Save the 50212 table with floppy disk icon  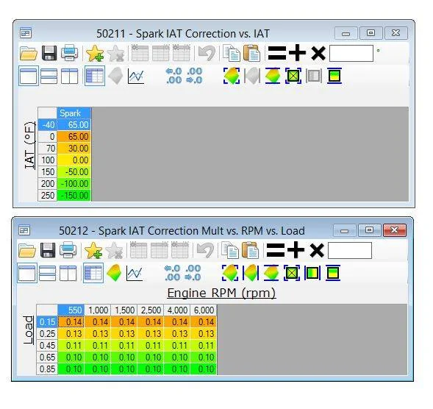coord(48,250)
